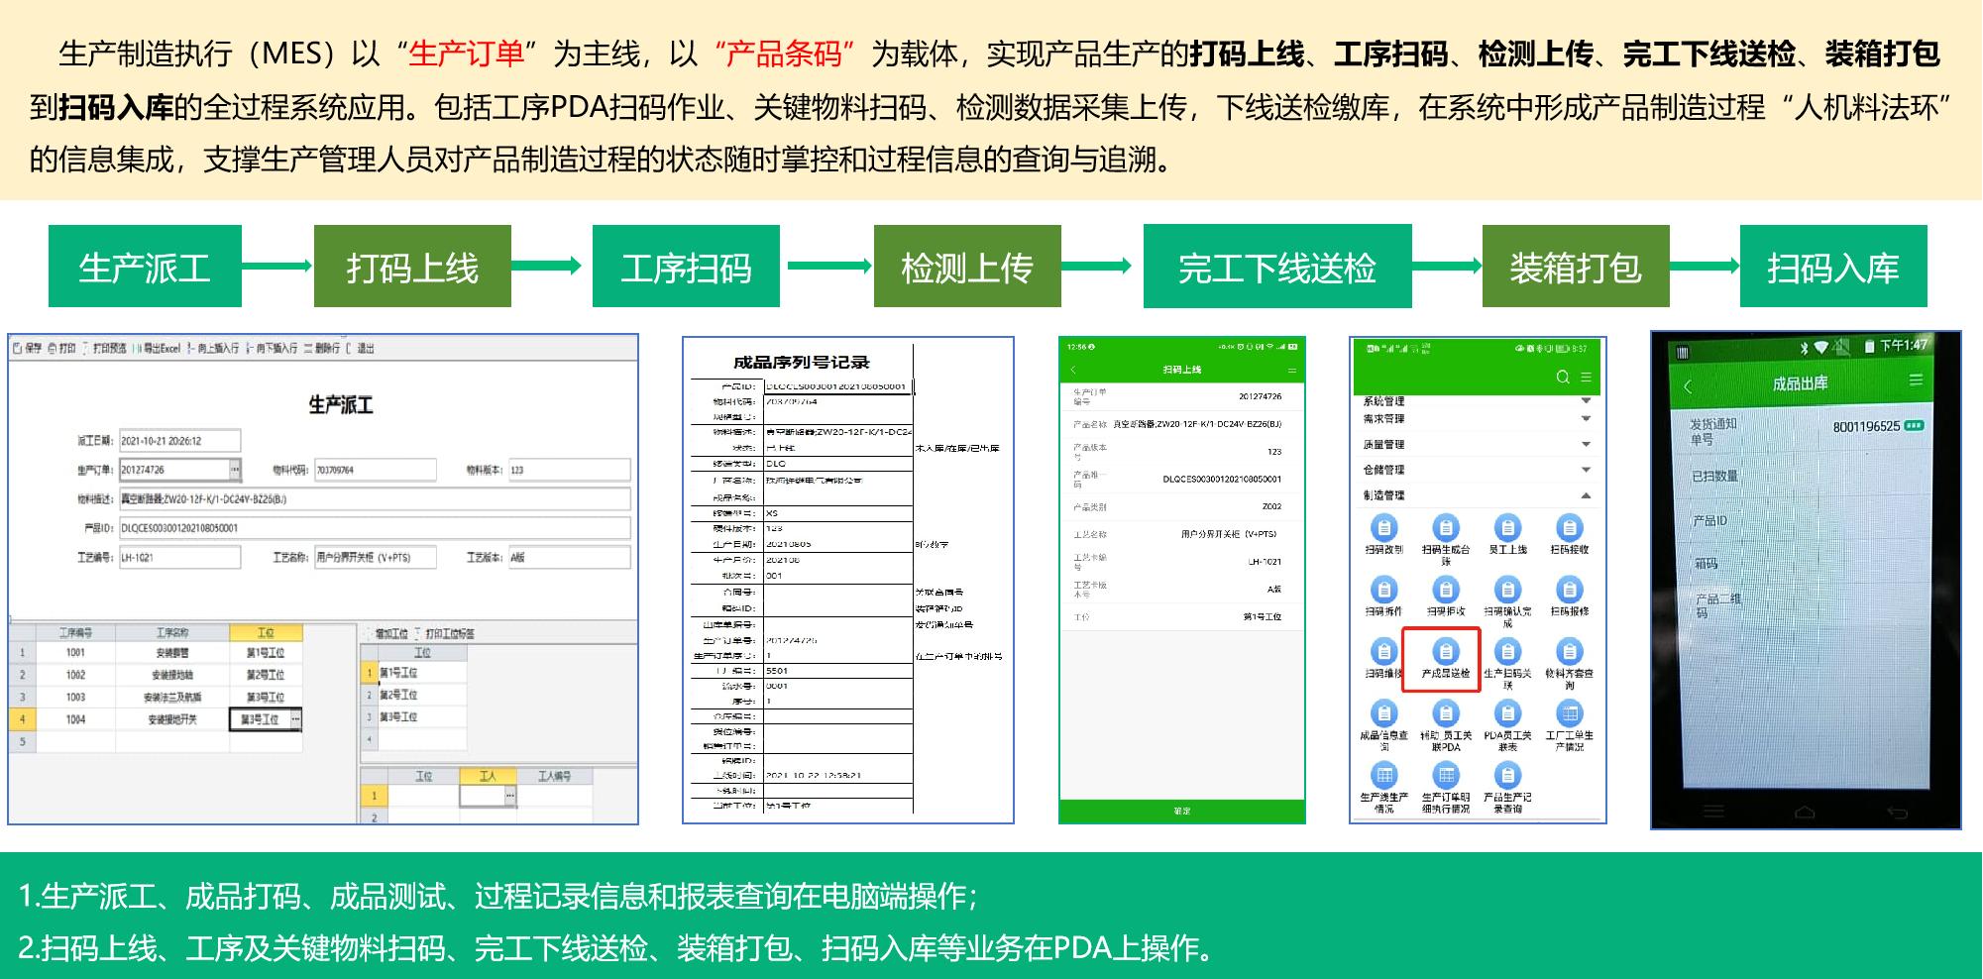Image resolution: width=1983 pixels, height=979 pixels.
Task: Launch the 扫码拆件 icon
Action: 1384,591
